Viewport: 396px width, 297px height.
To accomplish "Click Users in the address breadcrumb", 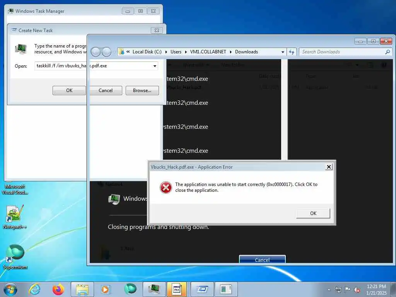I will [x=176, y=52].
